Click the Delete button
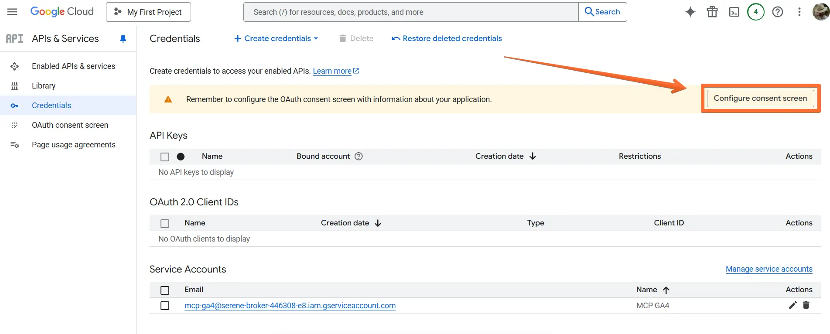 [356, 38]
